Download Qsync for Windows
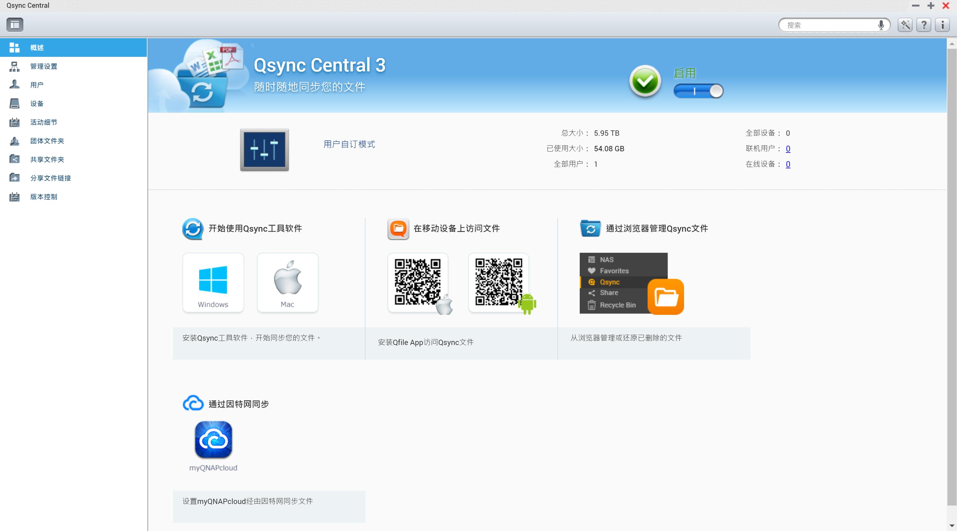 point(213,282)
